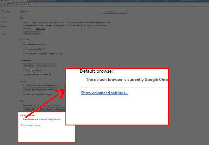
Task: Open the Google search engine dropdown
Action: point(28,89)
